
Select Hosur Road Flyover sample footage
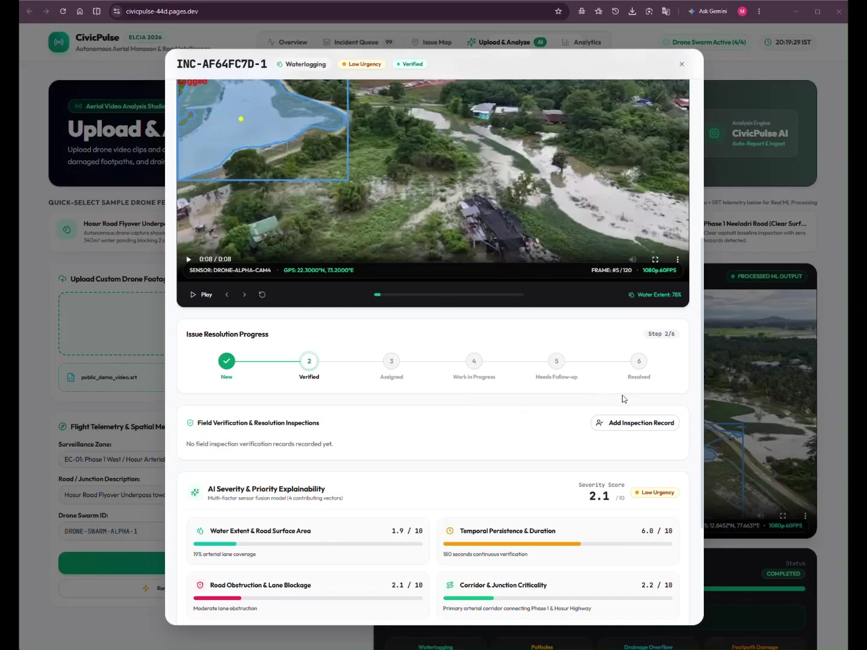pos(108,231)
